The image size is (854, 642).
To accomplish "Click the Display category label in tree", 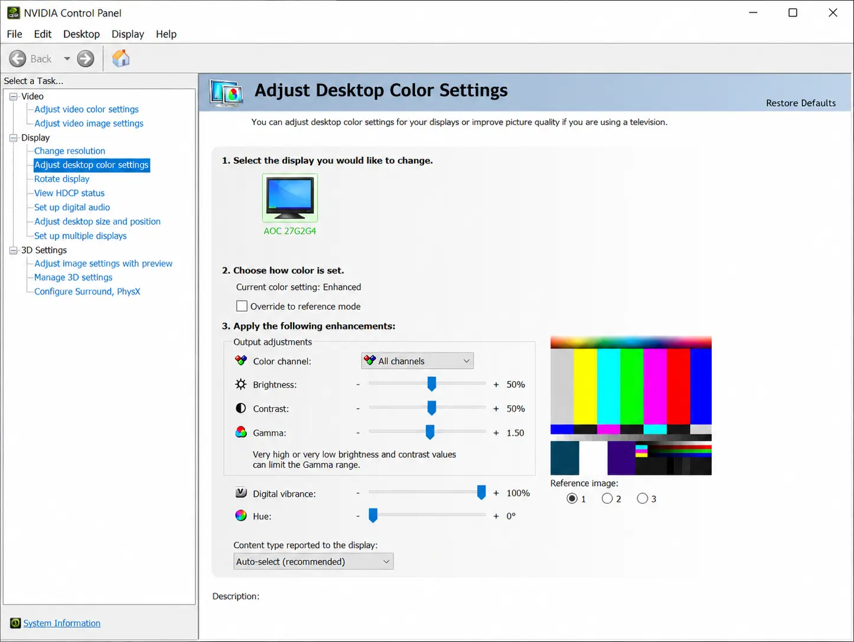I will coord(35,138).
